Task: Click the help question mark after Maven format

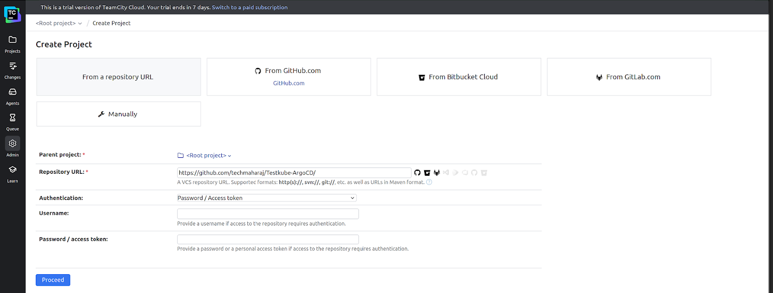Action: coord(429,182)
